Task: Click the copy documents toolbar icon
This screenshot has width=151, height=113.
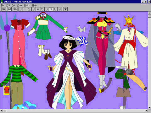Action: click(15, 9)
